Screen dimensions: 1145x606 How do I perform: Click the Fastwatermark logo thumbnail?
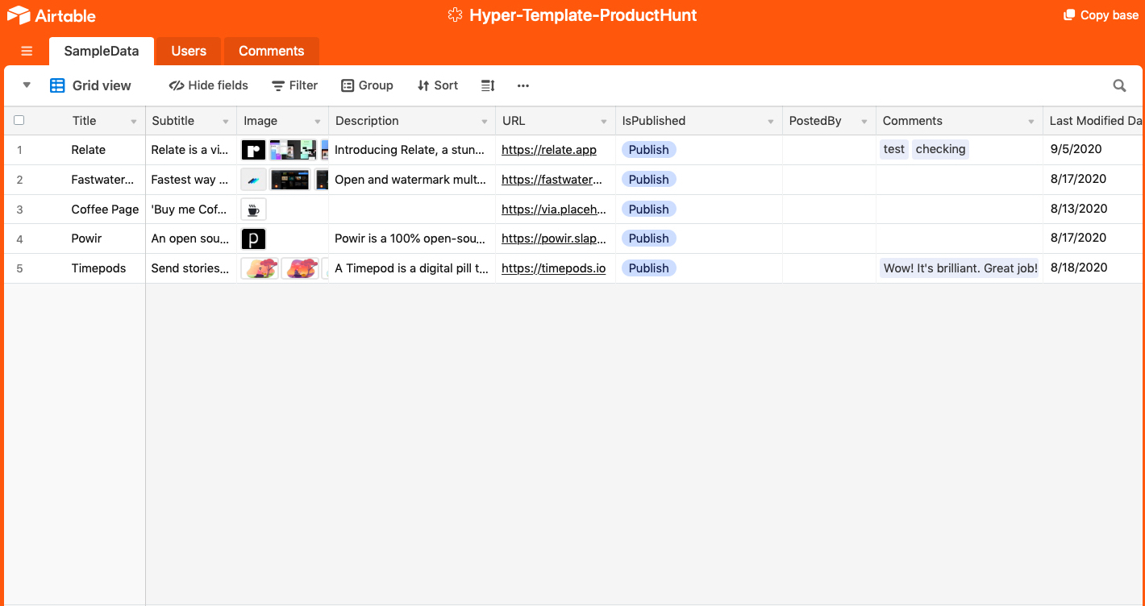pyautogui.click(x=254, y=180)
